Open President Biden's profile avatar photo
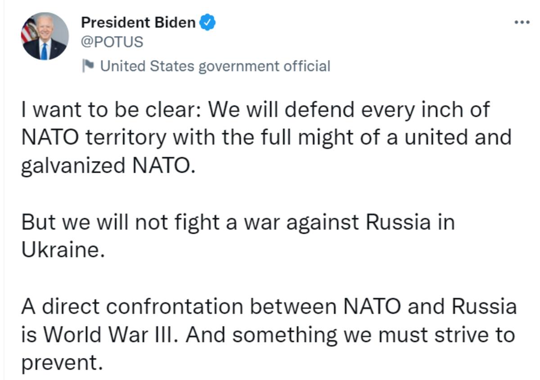 (45, 36)
